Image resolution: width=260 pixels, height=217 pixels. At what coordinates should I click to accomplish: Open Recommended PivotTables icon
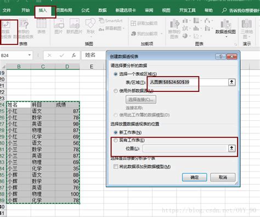(x=24, y=24)
